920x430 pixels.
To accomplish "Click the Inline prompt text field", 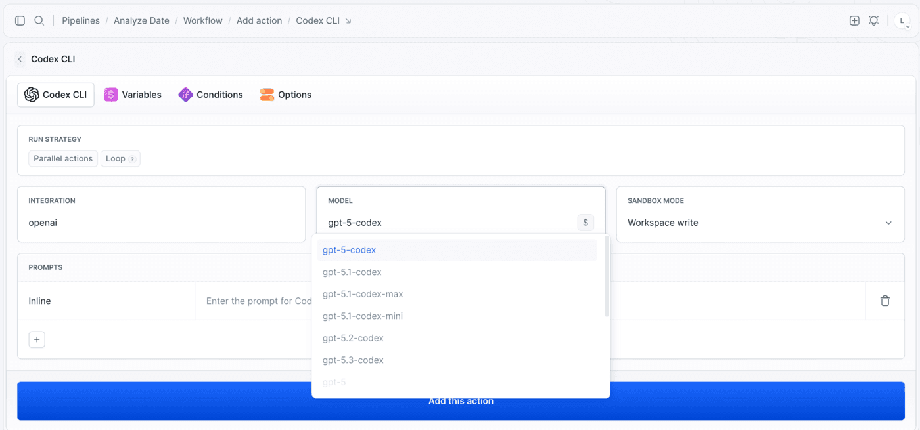I will coord(530,301).
